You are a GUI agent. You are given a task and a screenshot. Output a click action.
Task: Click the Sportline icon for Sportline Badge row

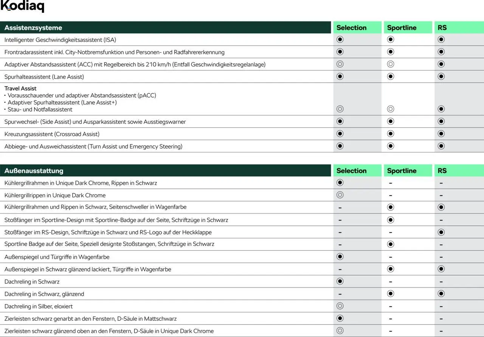[391, 244]
